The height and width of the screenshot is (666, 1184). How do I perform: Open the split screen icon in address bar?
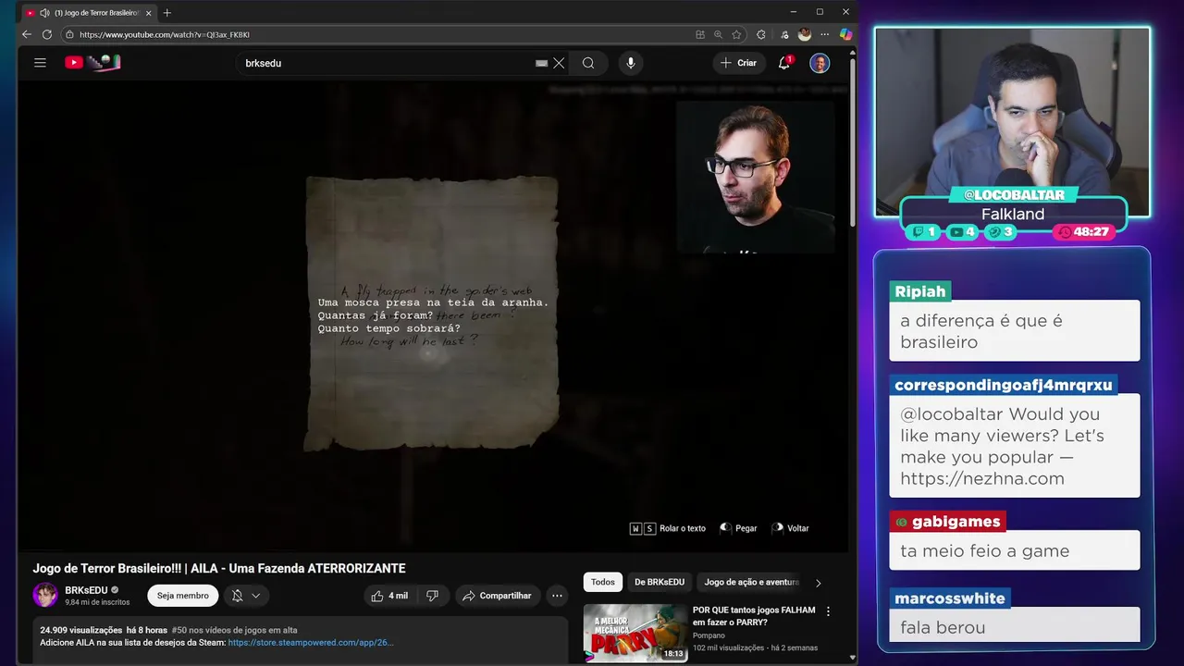pos(700,34)
